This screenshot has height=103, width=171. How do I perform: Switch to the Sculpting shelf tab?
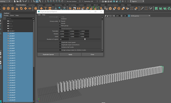(31, 5)
